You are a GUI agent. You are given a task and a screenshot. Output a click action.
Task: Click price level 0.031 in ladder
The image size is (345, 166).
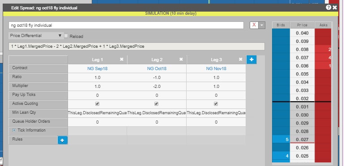click(x=302, y=107)
